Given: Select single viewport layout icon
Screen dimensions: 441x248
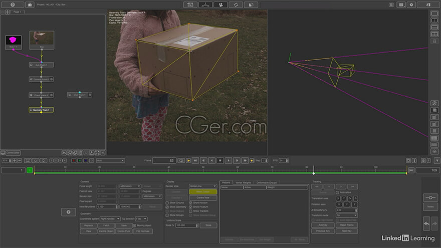Looking at the screenshot, I should point(434,14).
